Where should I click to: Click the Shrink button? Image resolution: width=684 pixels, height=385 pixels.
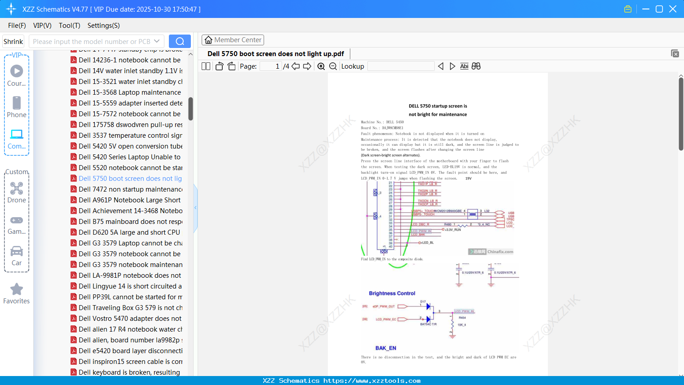pyautogui.click(x=13, y=41)
